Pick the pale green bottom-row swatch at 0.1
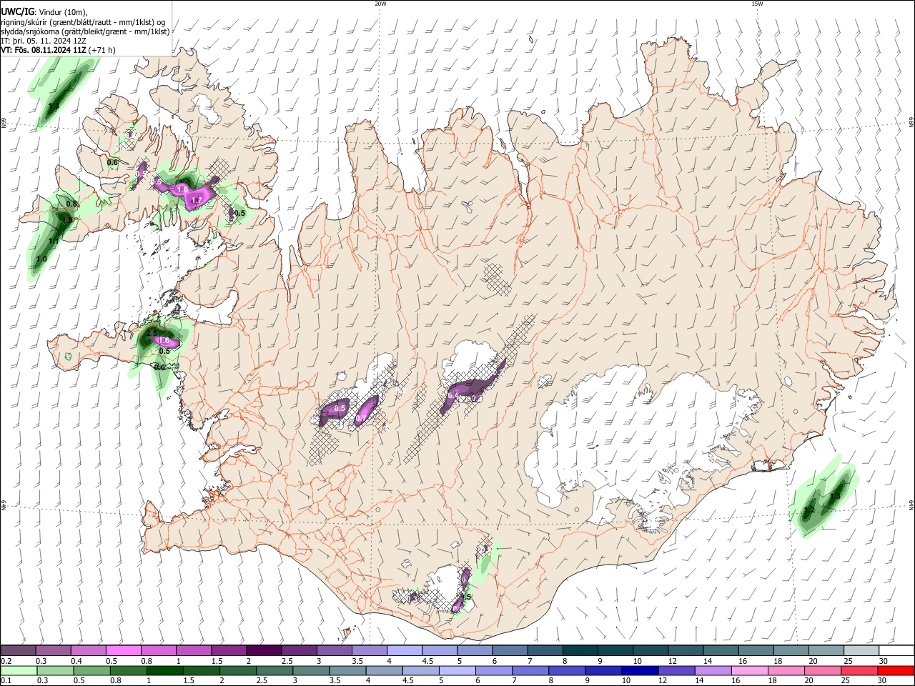Image resolution: width=915 pixels, height=686 pixels. pos(17,670)
